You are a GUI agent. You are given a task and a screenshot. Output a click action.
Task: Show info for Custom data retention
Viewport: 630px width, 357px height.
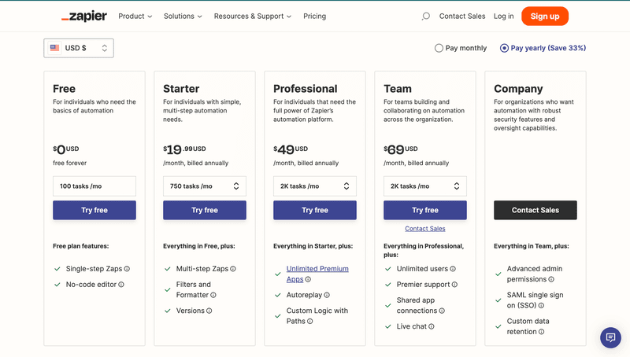click(542, 332)
